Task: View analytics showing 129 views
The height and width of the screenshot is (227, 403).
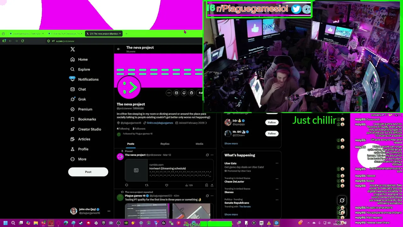Action: (189, 185)
